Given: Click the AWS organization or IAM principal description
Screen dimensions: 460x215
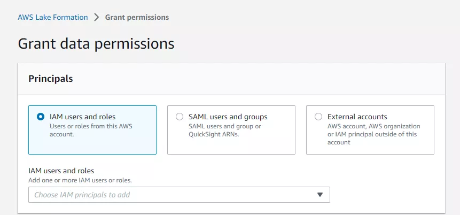Looking at the screenshot, I should [373, 134].
